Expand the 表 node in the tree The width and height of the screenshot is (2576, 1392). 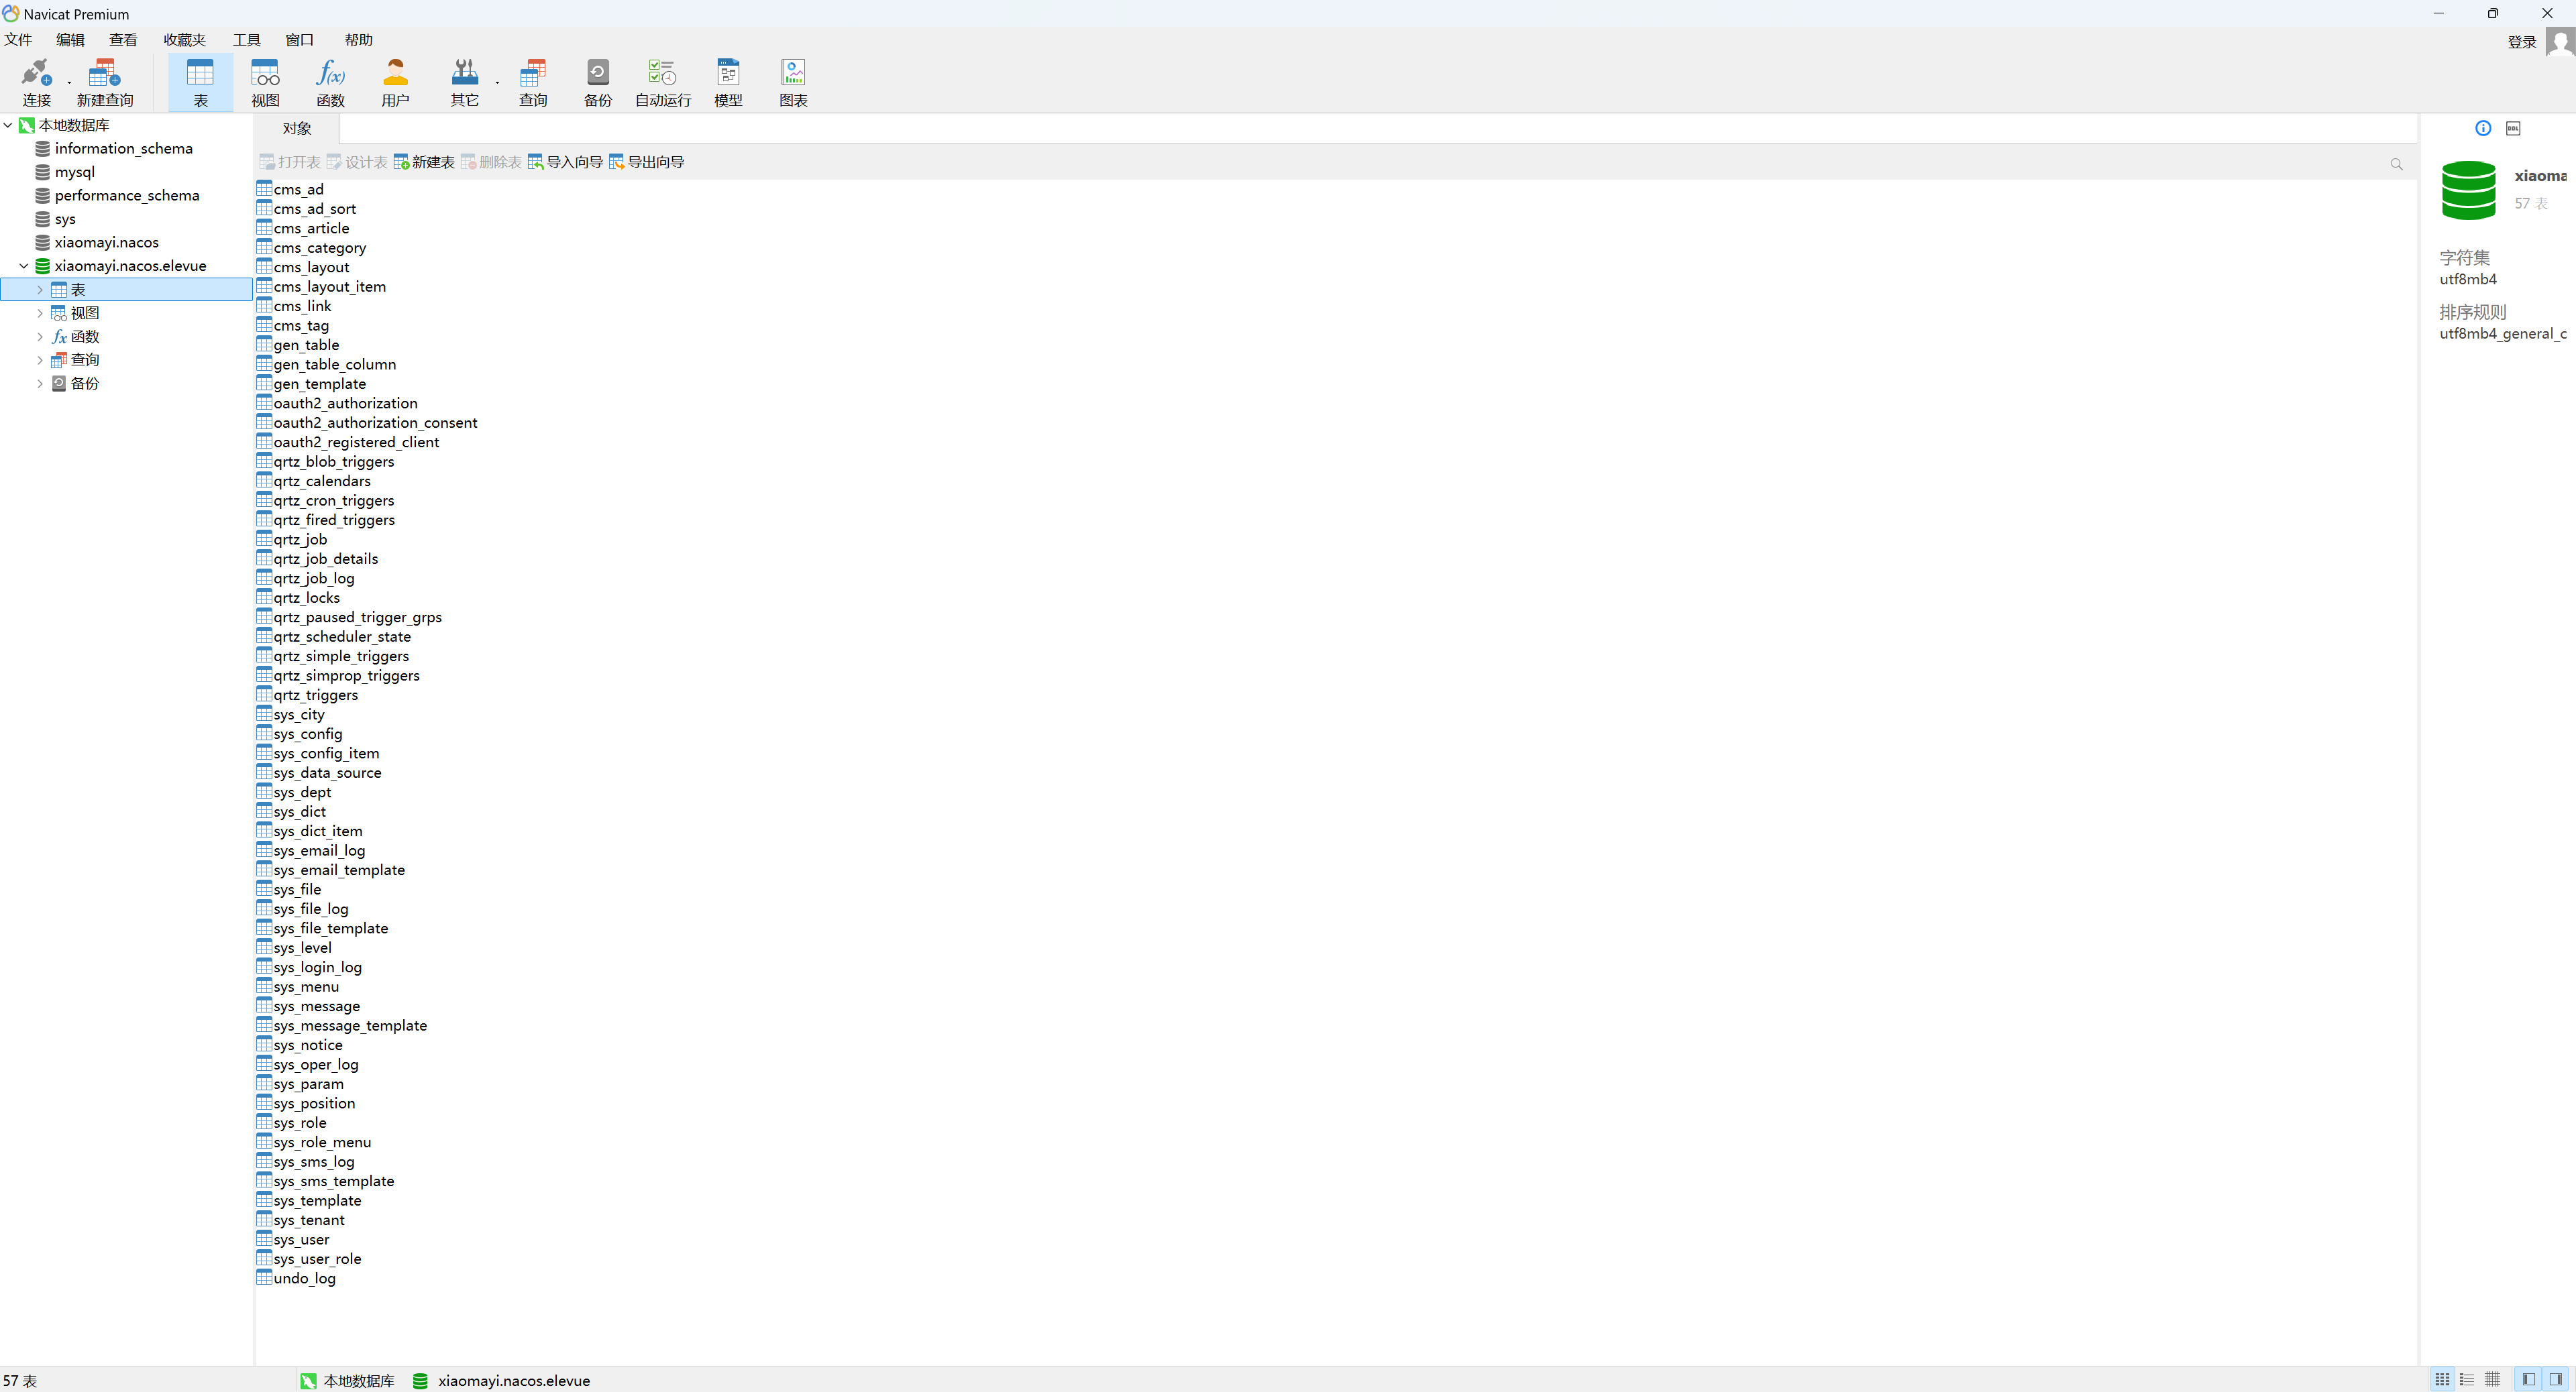pyautogui.click(x=40, y=290)
